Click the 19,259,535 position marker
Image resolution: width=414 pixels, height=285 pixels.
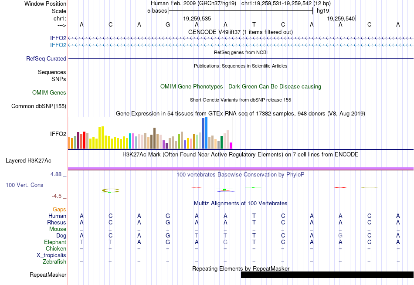(x=197, y=18)
